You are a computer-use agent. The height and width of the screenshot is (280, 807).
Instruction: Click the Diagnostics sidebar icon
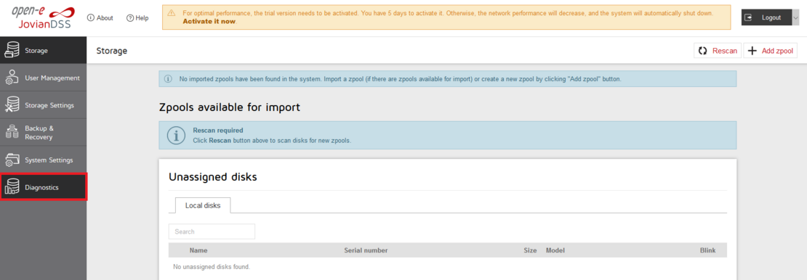click(12, 188)
